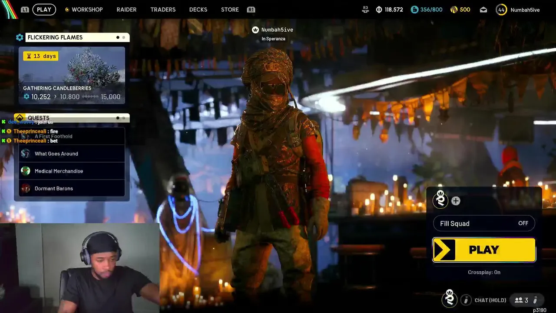Add a squad member with plus icon

click(x=456, y=201)
